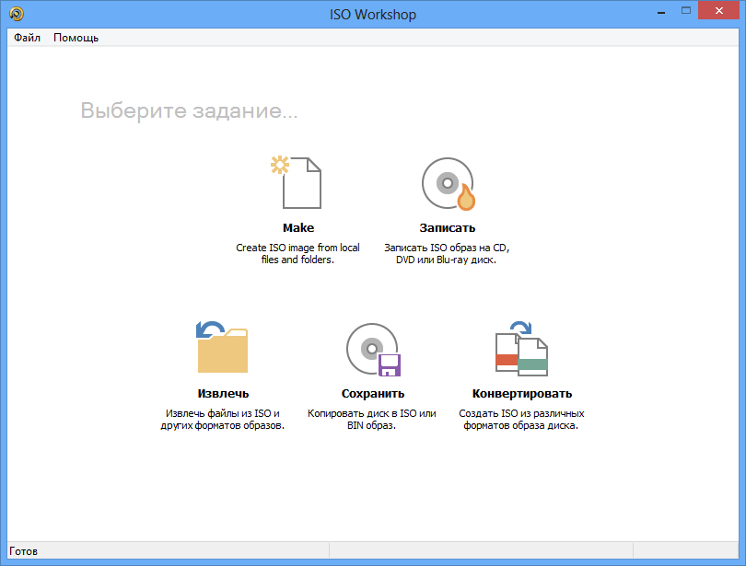This screenshot has height=566, width=746.
Task: Open the Помощь menu
Action: click(x=76, y=38)
